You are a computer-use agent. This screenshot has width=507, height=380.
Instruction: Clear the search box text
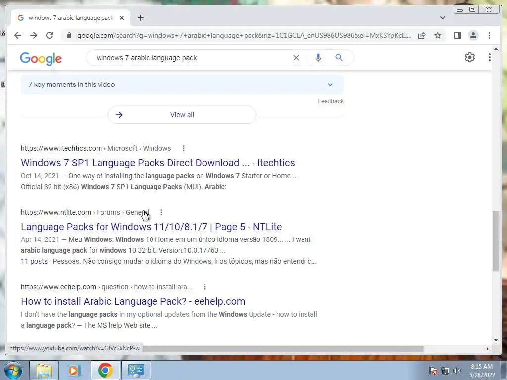[296, 58]
